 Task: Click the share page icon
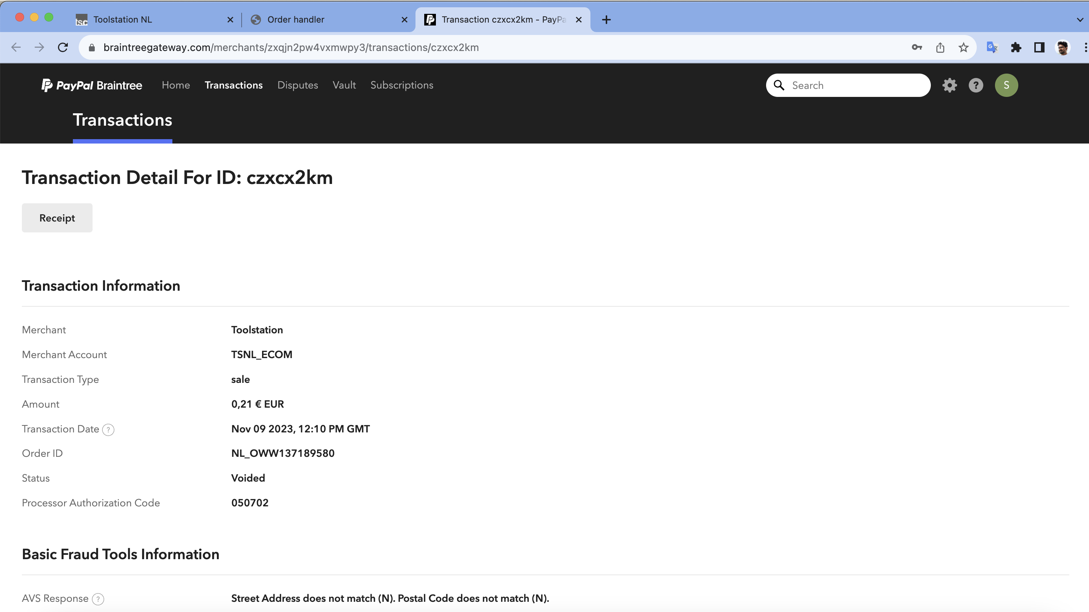(940, 47)
